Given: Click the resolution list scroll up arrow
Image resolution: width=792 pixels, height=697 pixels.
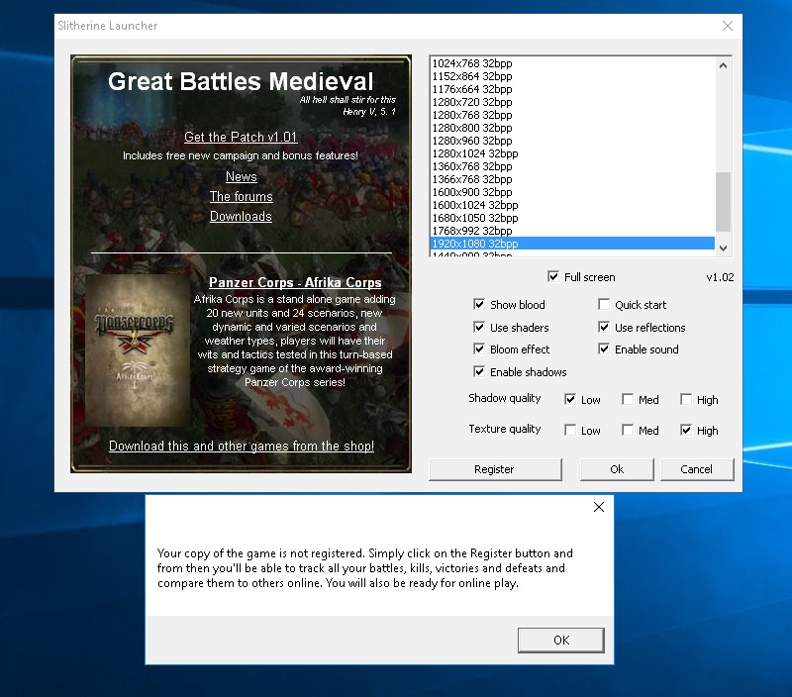Looking at the screenshot, I should (724, 65).
